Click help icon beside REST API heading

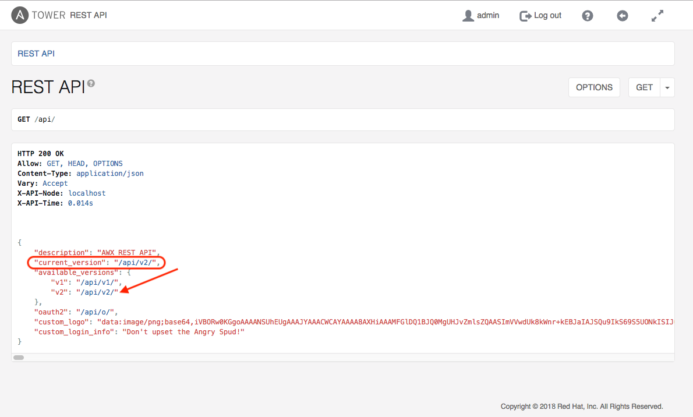91,83
